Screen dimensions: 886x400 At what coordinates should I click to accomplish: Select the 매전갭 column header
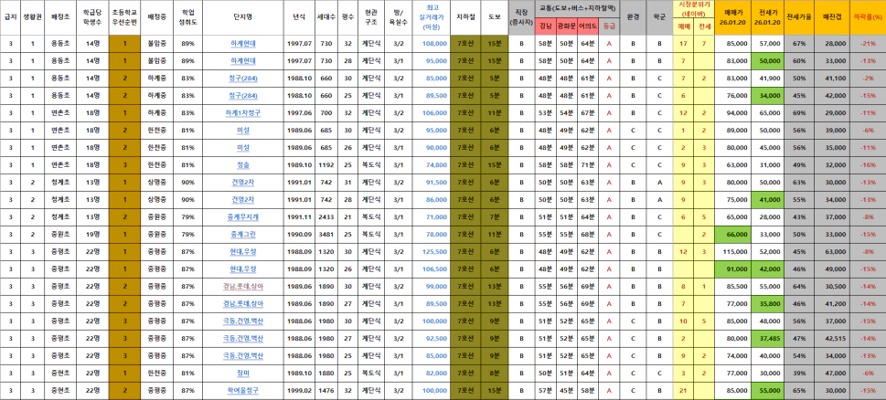[x=831, y=17]
